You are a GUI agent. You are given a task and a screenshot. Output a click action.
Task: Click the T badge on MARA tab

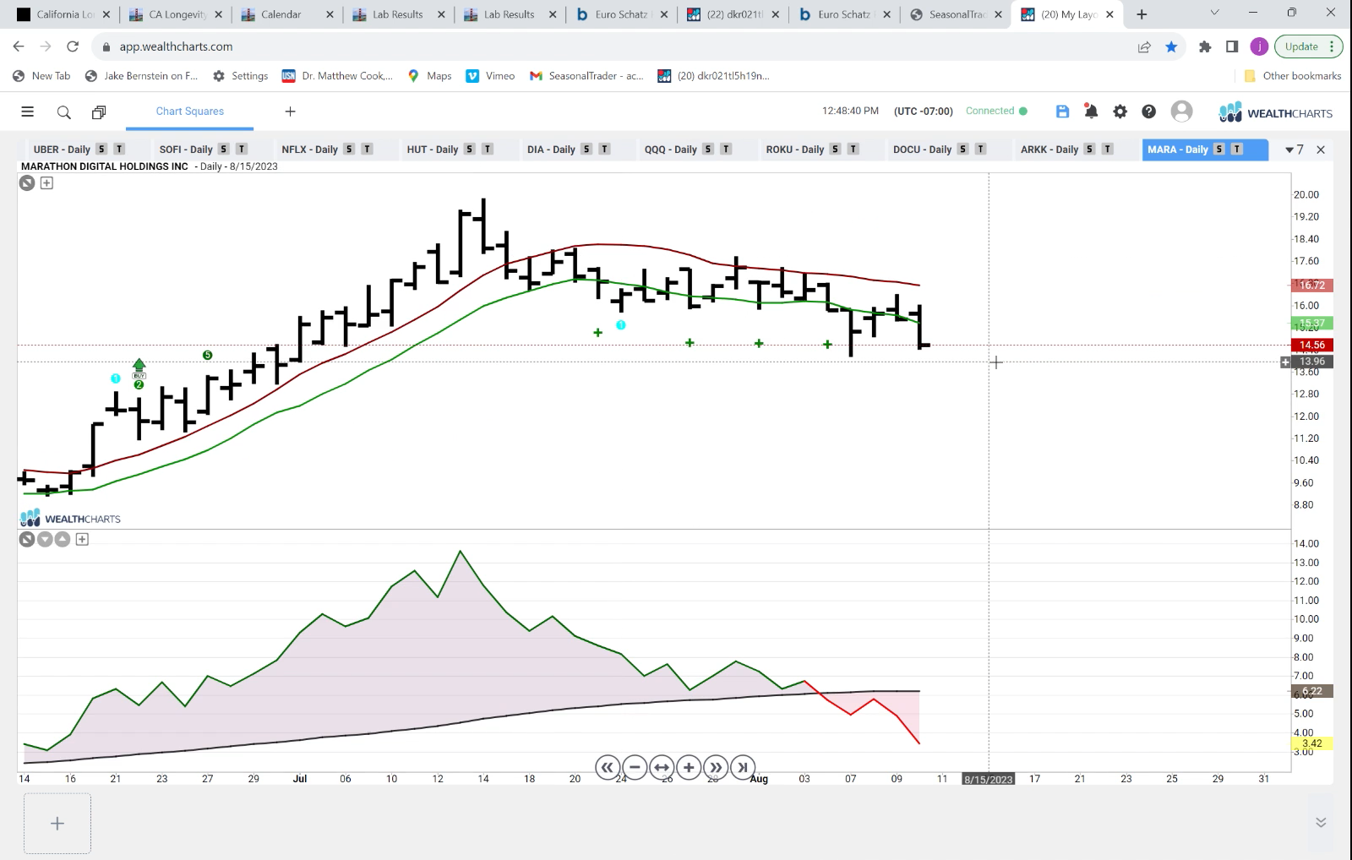1236,149
